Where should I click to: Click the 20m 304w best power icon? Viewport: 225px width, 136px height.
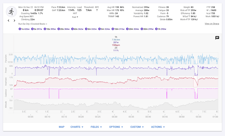click(127, 29)
